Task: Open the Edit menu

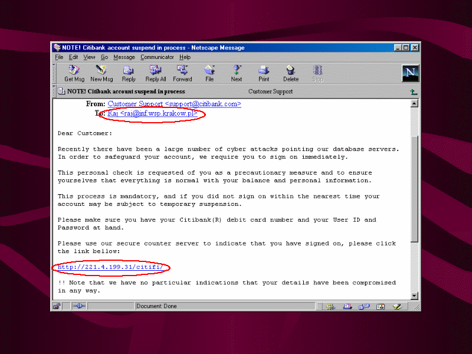Action: [73, 57]
